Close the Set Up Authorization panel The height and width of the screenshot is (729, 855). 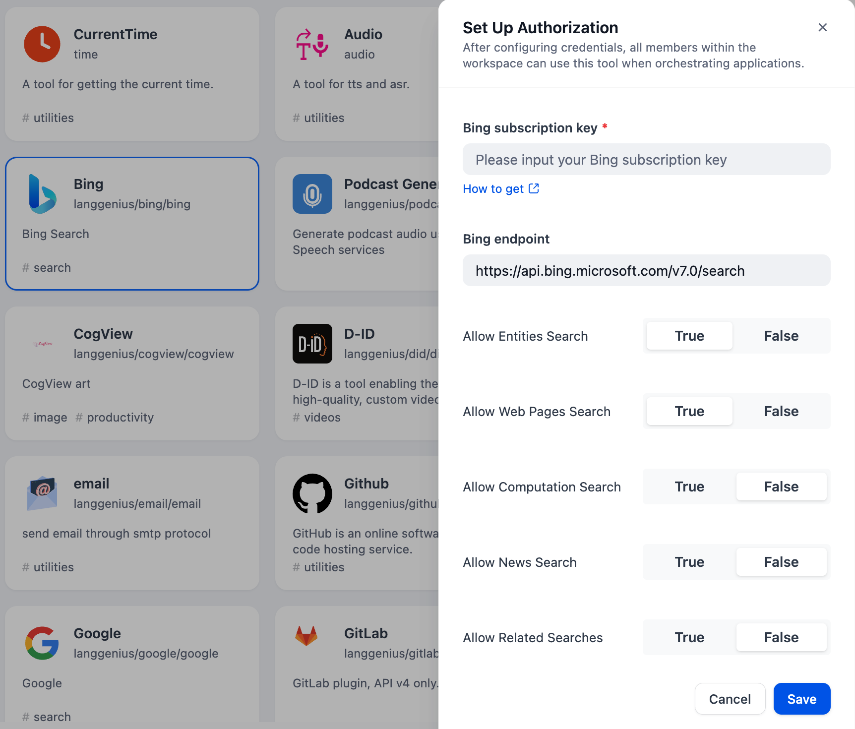(x=822, y=27)
